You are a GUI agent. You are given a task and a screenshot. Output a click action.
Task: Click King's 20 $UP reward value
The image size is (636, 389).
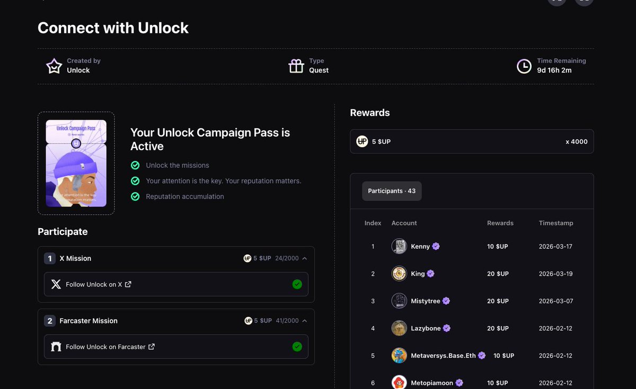point(498,274)
